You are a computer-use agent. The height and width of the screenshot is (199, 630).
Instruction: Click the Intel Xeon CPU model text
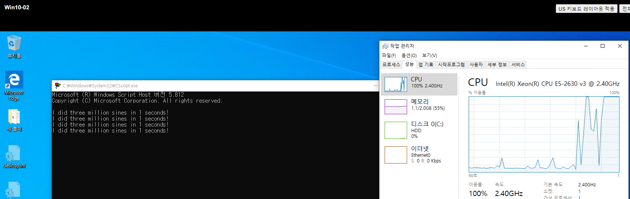click(x=558, y=84)
